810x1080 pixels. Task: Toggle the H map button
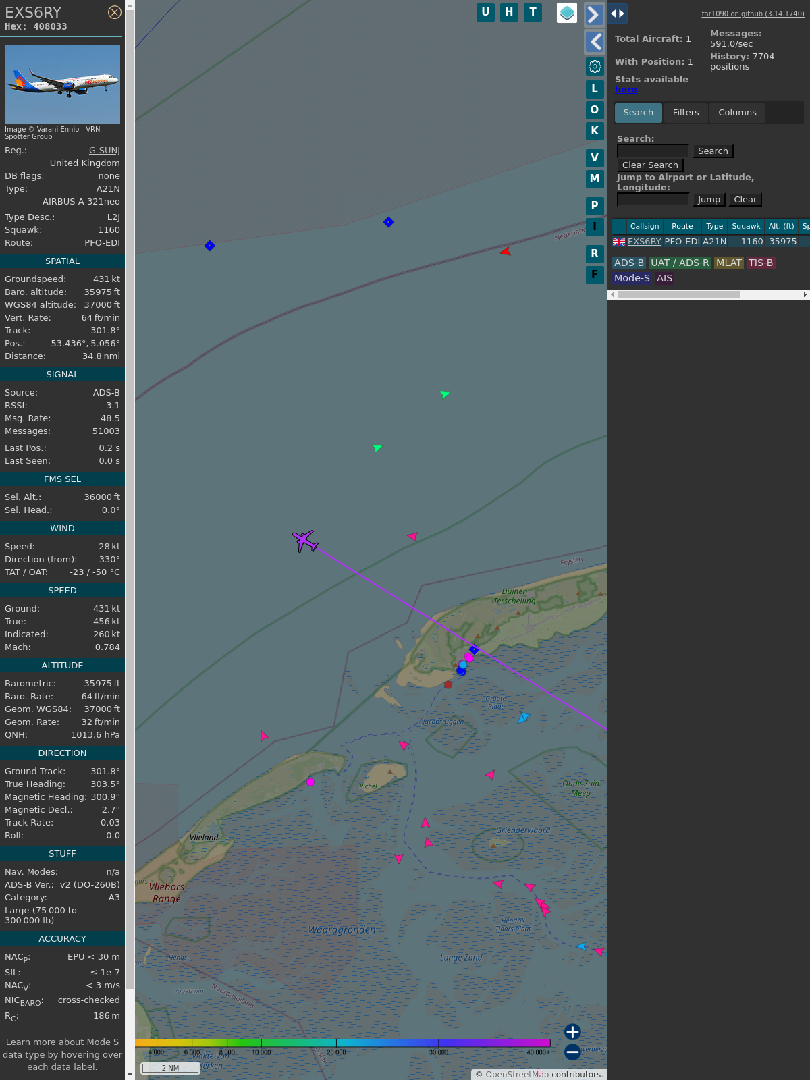coord(509,12)
